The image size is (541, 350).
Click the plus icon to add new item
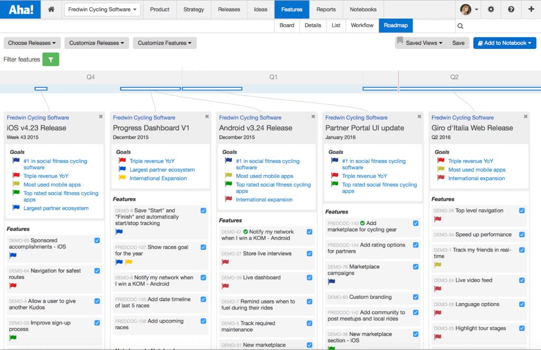coord(531,9)
